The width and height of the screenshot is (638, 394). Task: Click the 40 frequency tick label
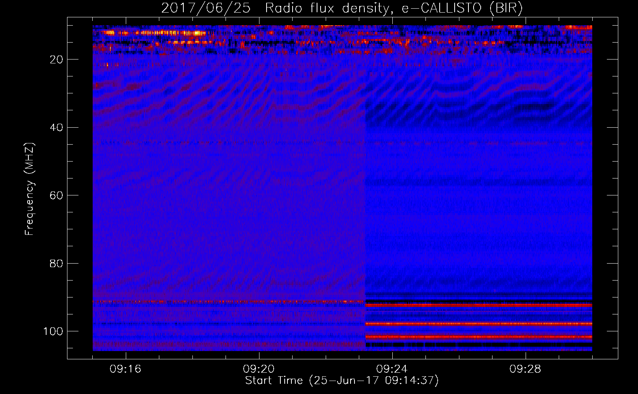coord(57,128)
